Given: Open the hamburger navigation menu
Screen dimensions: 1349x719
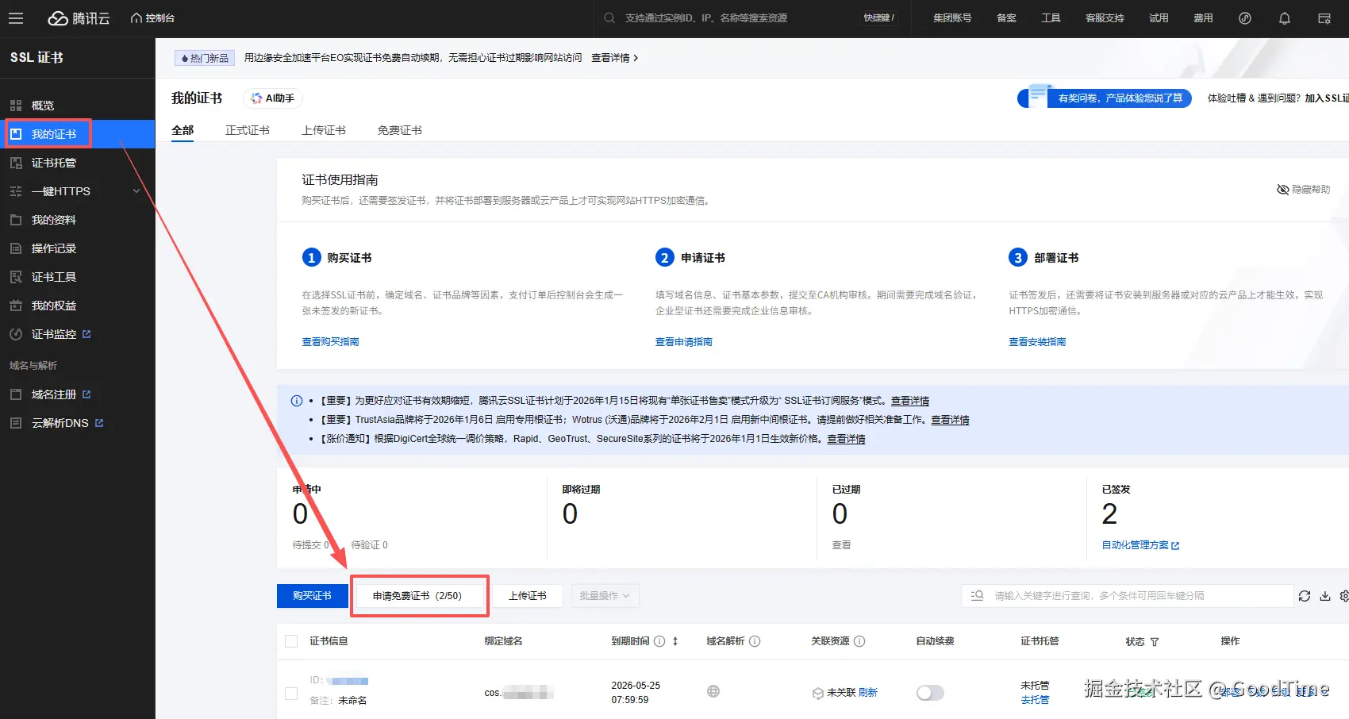Looking at the screenshot, I should [16, 18].
